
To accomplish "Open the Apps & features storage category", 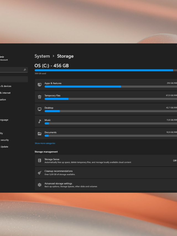I will [106, 85].
